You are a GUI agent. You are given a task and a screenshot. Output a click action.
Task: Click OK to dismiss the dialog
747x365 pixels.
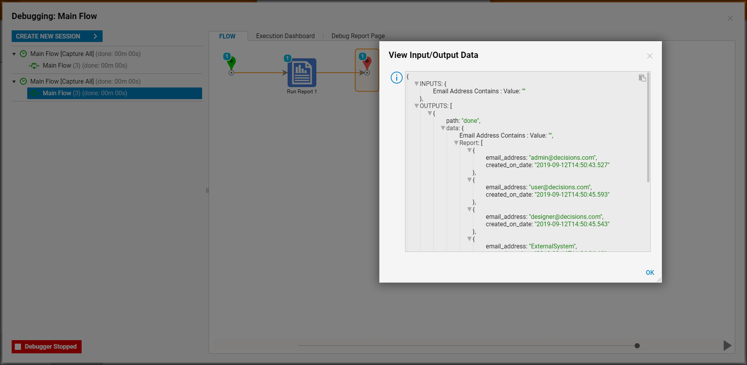click(650, 272)
